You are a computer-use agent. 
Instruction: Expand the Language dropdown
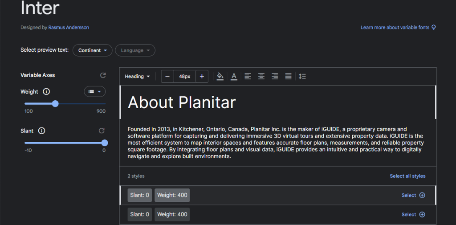click(x=135, y=50)
